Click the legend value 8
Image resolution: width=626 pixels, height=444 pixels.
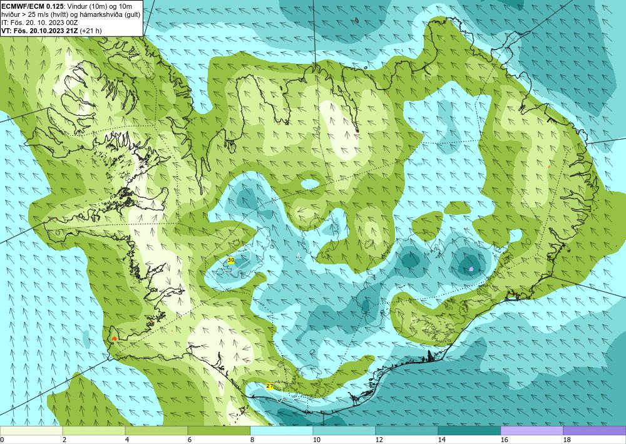[252, 440]
